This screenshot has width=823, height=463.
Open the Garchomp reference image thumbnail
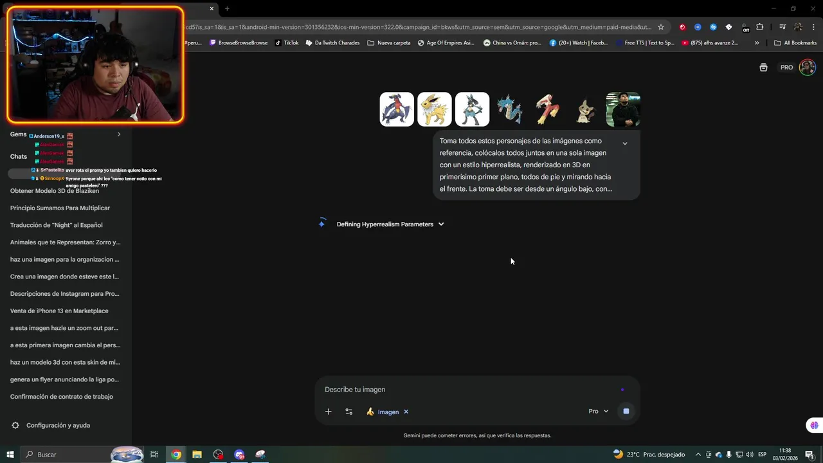pos(397,109)
